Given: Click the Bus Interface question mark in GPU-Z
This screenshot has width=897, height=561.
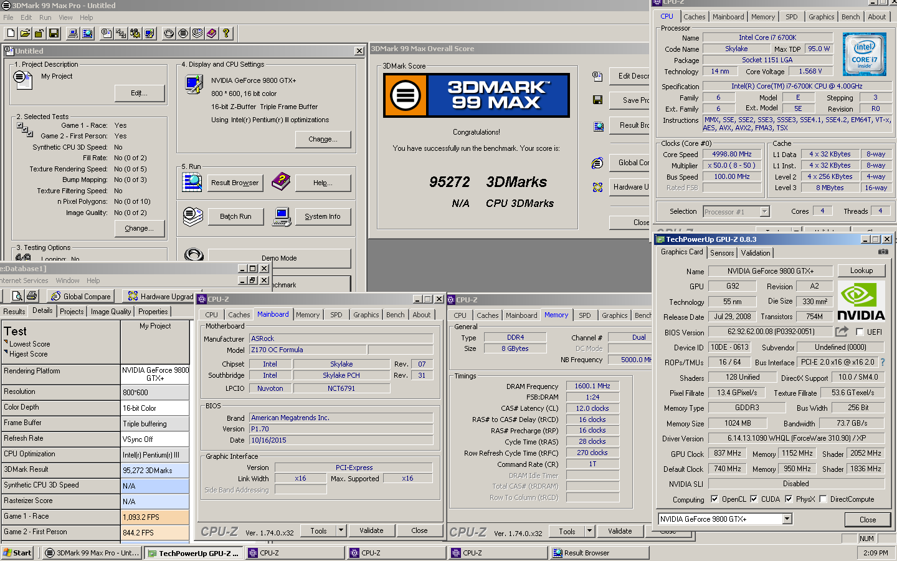Looking at the screenshot, I should [x=883, y=362].
